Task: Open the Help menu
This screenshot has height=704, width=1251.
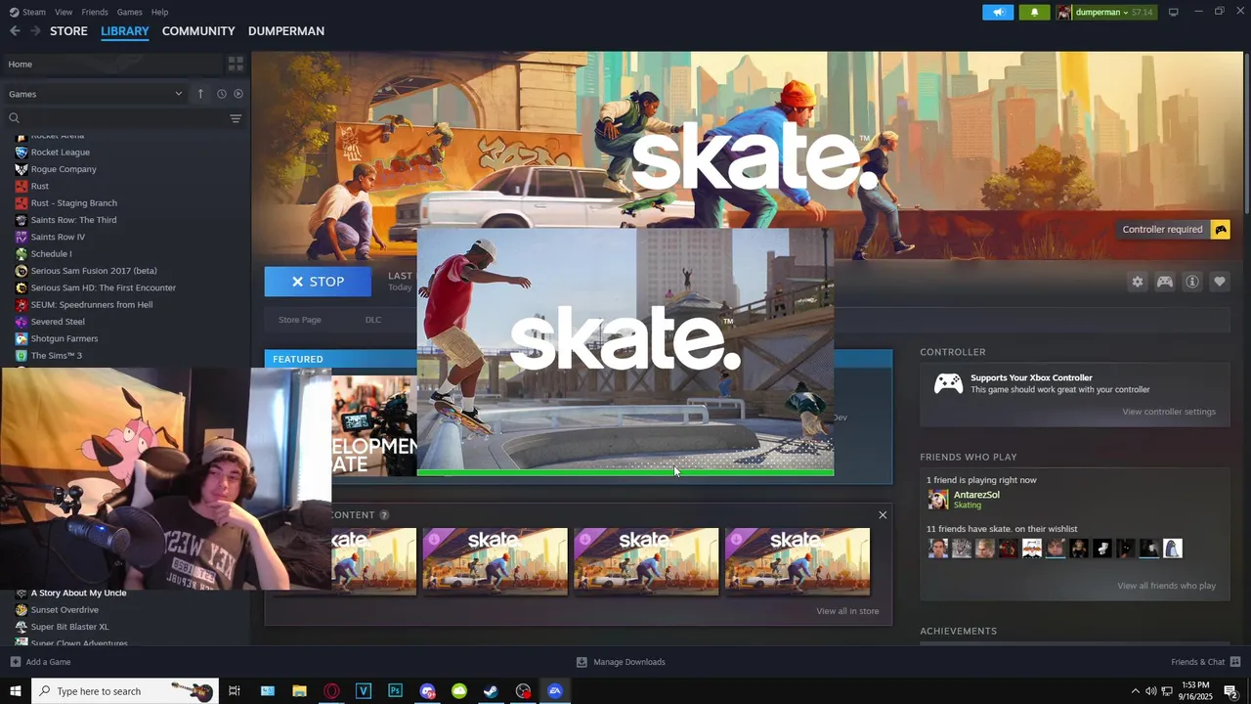Action: click(x=160, y=12)
